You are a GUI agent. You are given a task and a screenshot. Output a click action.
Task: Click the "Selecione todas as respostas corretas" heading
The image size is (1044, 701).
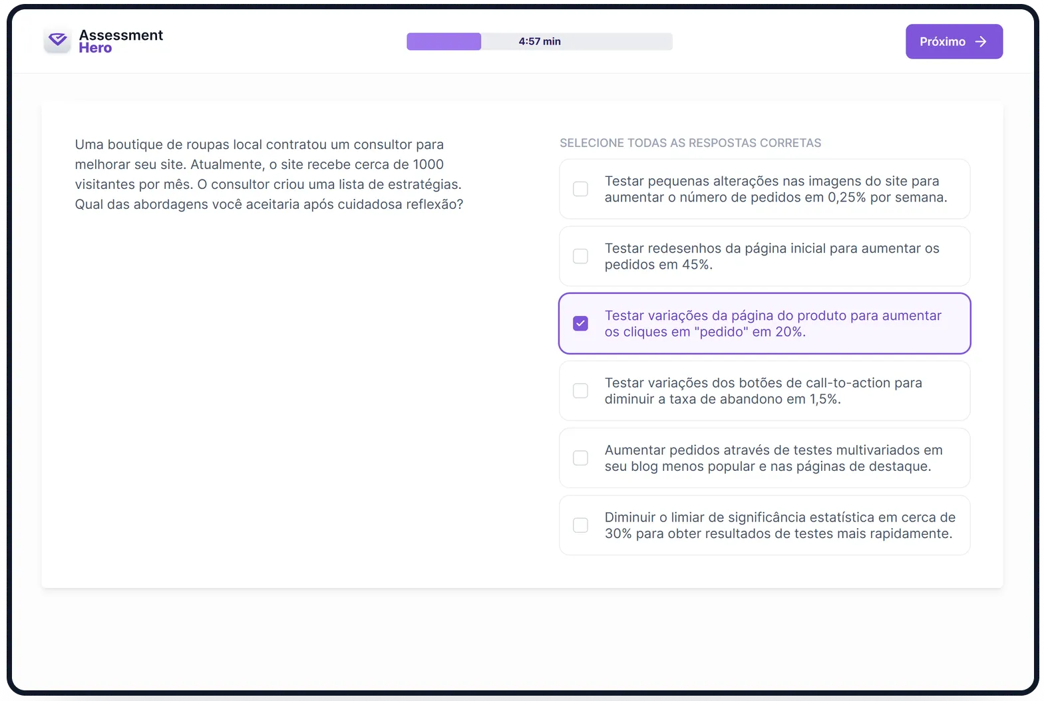tap(690, 143)
